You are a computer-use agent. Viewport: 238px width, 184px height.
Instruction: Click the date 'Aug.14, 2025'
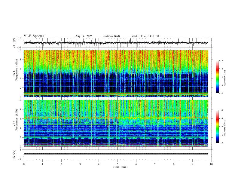coord(84,36)
